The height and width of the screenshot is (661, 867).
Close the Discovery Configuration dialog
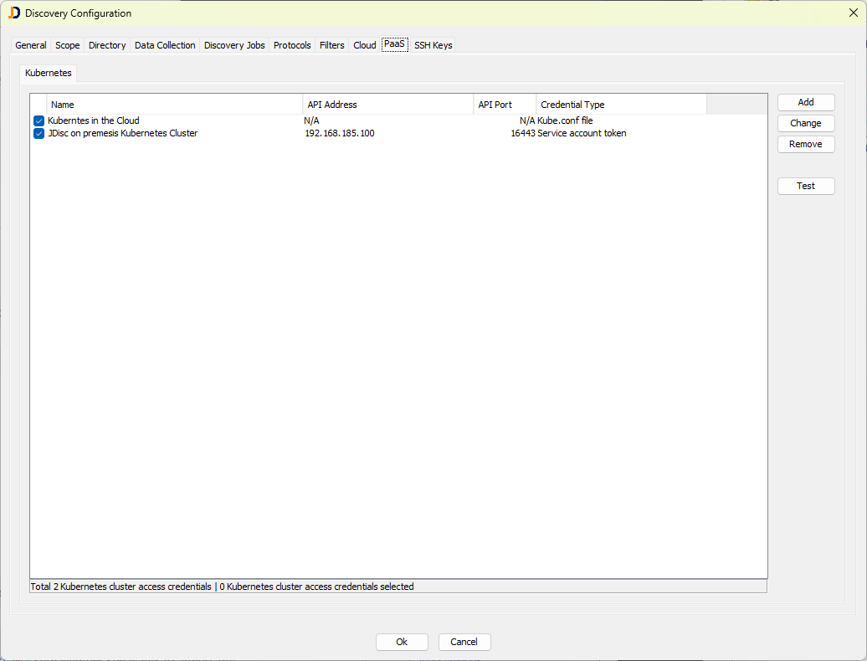pos(852,13)
